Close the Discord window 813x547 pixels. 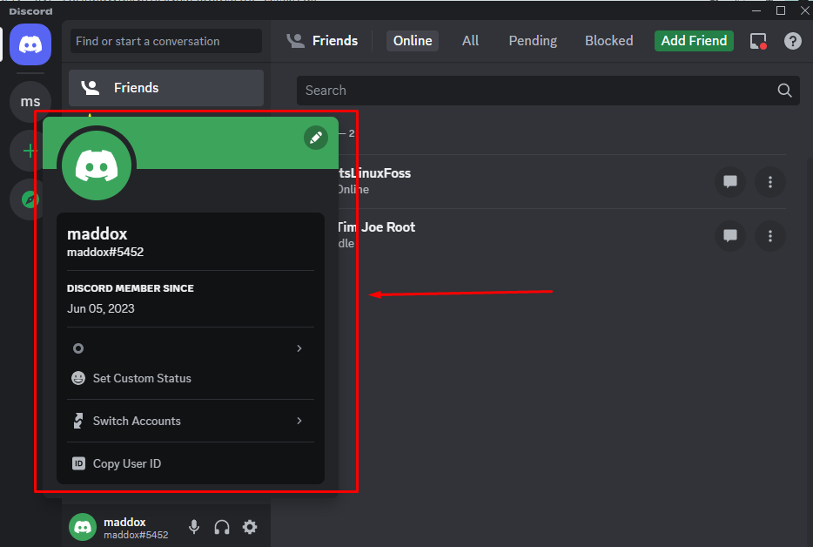[804, 10]
